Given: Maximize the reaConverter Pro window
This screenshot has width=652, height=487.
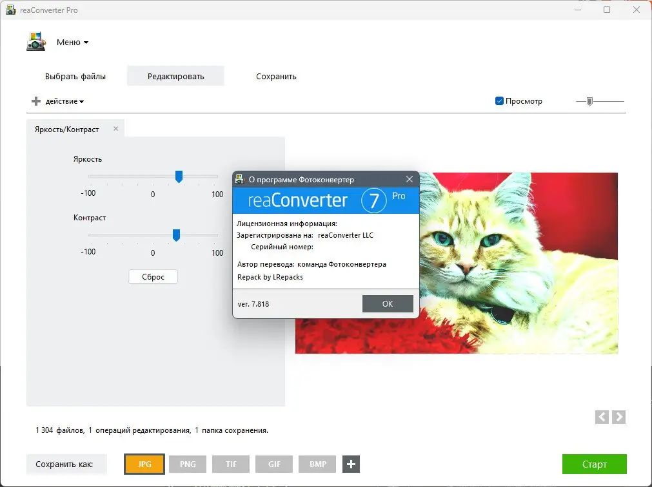Looking at the screenshot, I should (607, 10).
